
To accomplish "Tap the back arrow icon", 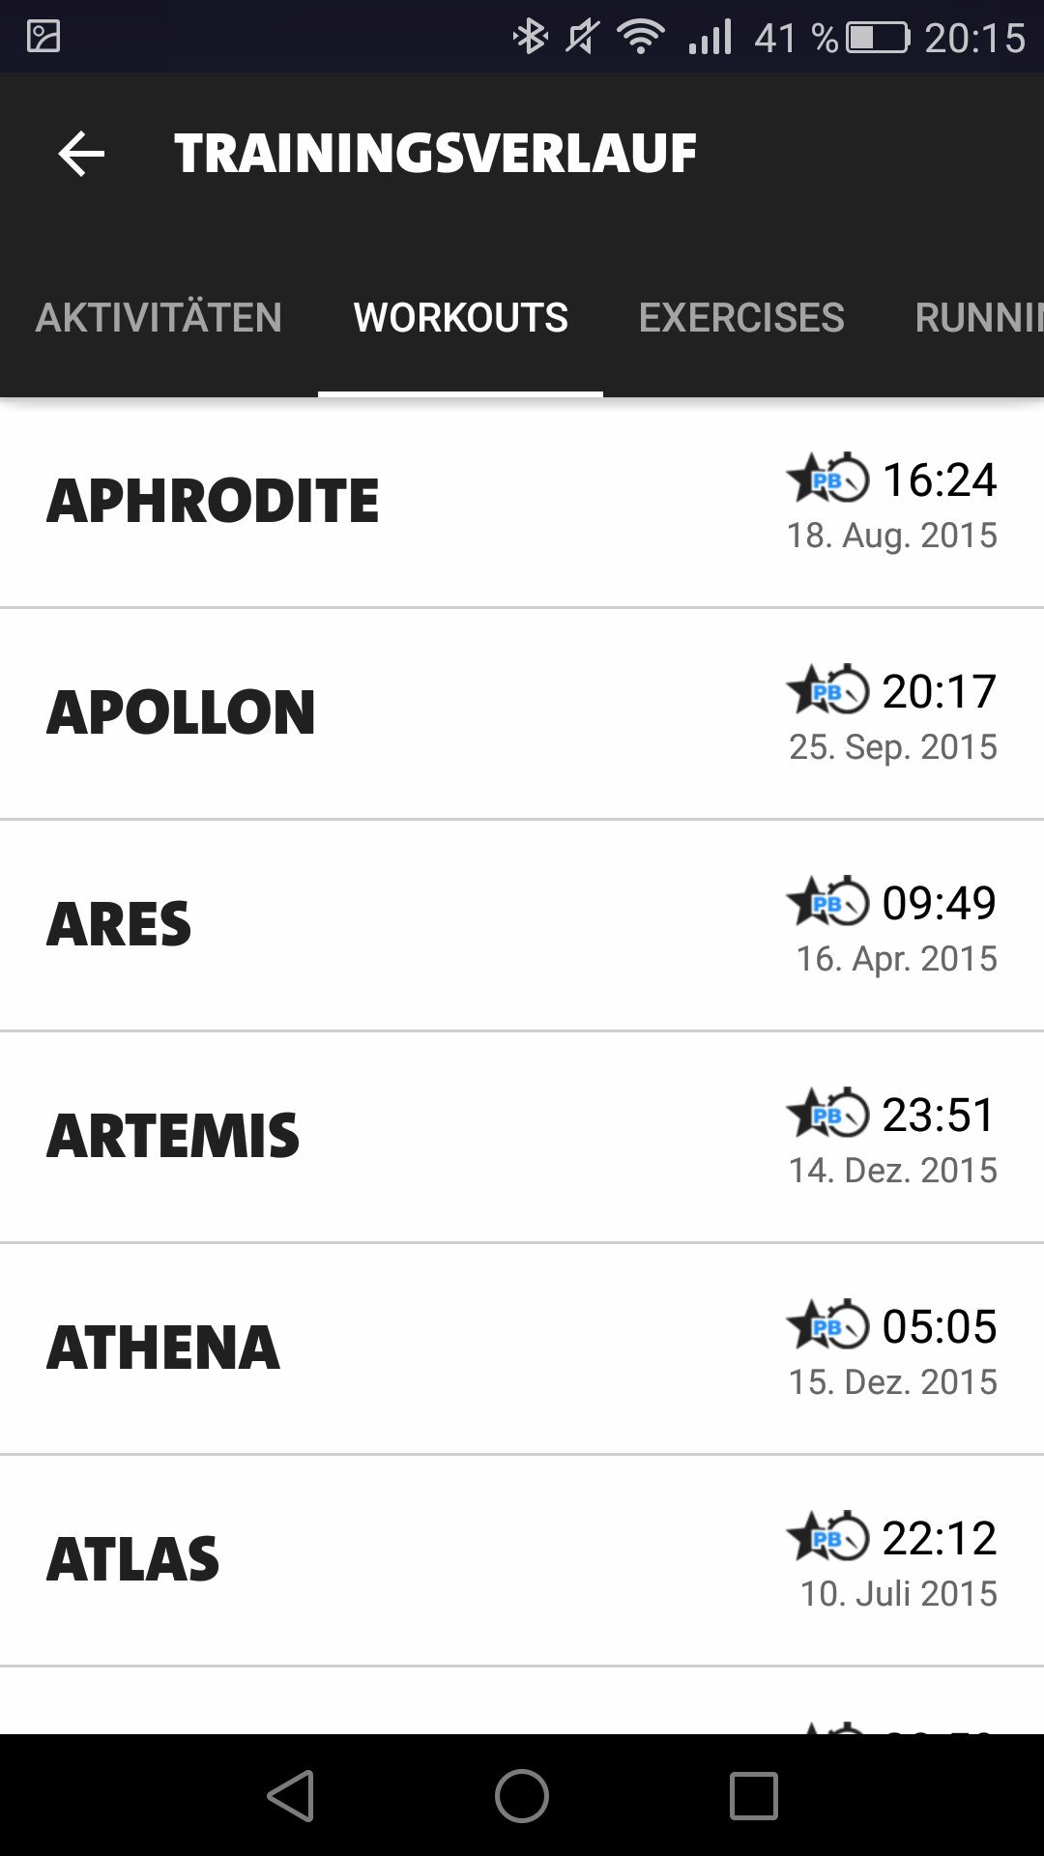I will pos(81,154).
